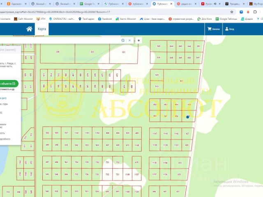Close the радио онлайн tab
Image resolution: width=263 pixels, height=197 pixels.
pyautogui.click(x=196, y=4)
